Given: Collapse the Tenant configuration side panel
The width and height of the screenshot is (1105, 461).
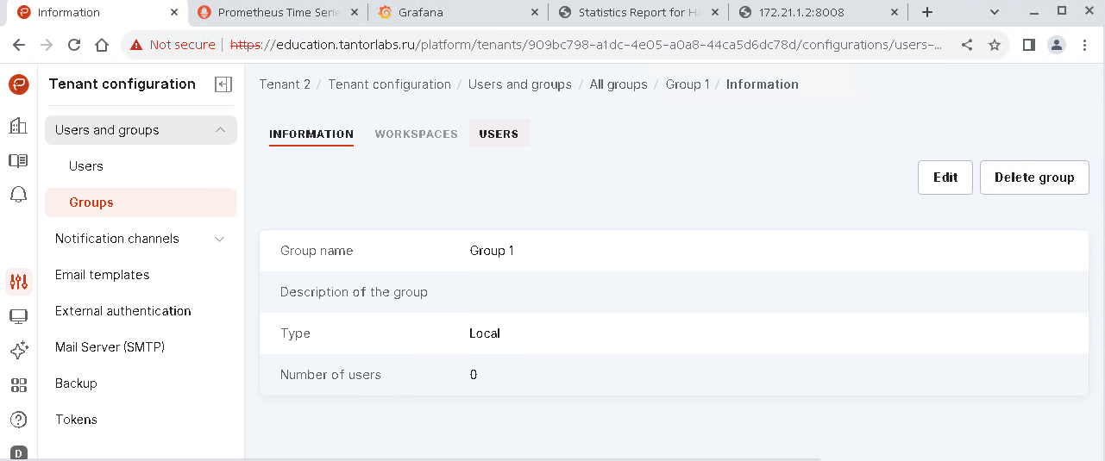Looking at the screenshot, I should pyautogui.click(x=223, y=84).
